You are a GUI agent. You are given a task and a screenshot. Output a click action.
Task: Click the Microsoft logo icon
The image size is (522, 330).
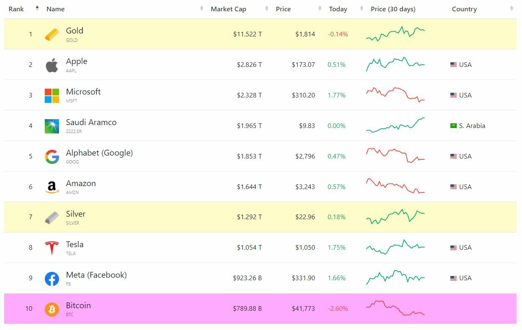52,95
